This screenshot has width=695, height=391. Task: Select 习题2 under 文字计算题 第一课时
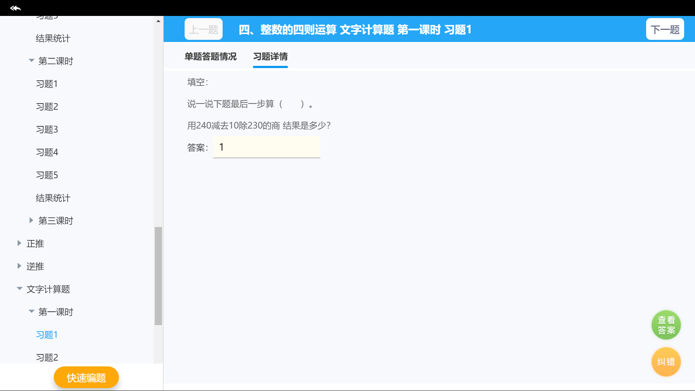click(47, 358)
